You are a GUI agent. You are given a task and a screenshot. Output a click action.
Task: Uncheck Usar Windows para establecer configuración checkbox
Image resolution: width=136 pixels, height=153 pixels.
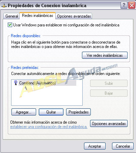click(x=10, y=25)
